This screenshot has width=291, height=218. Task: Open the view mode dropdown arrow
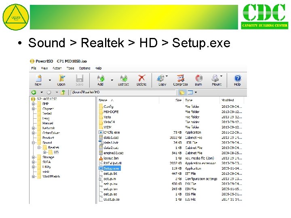pyautogui.click(x=196, y=92)
